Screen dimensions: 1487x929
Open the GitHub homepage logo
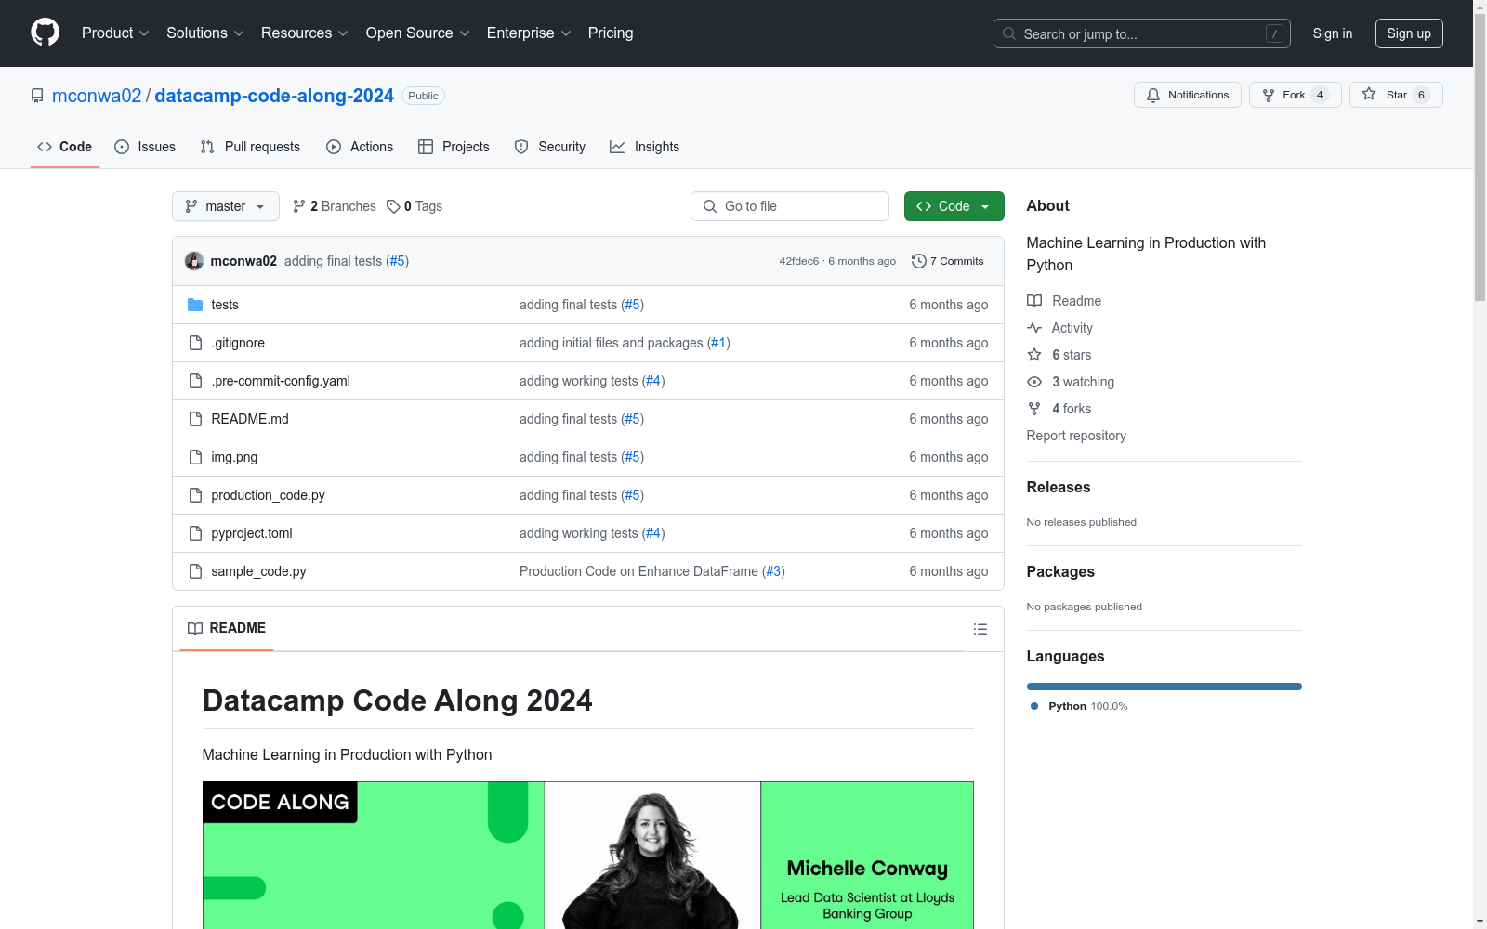tap(45, 33)
